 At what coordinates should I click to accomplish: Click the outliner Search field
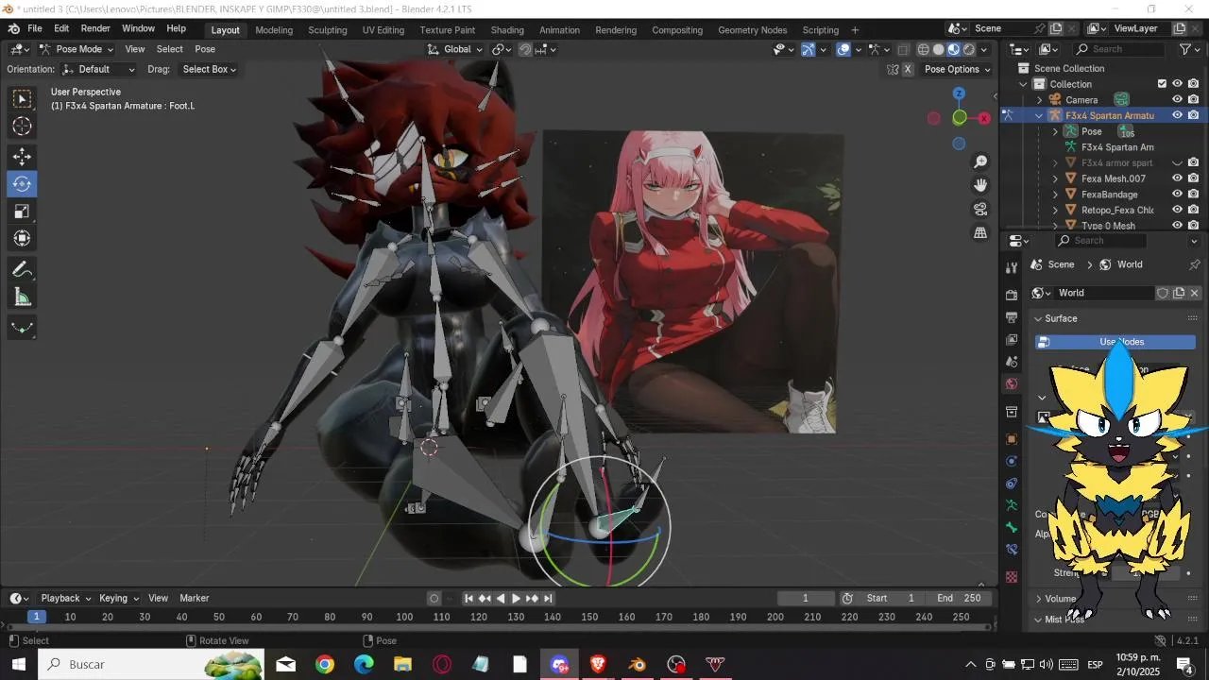[x=1121, y=49]
